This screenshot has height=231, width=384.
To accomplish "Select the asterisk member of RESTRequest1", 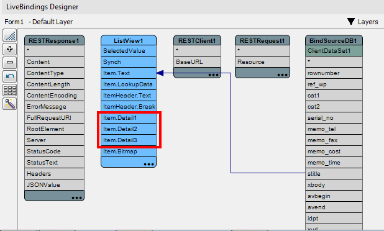I will [x=262, y=51].
